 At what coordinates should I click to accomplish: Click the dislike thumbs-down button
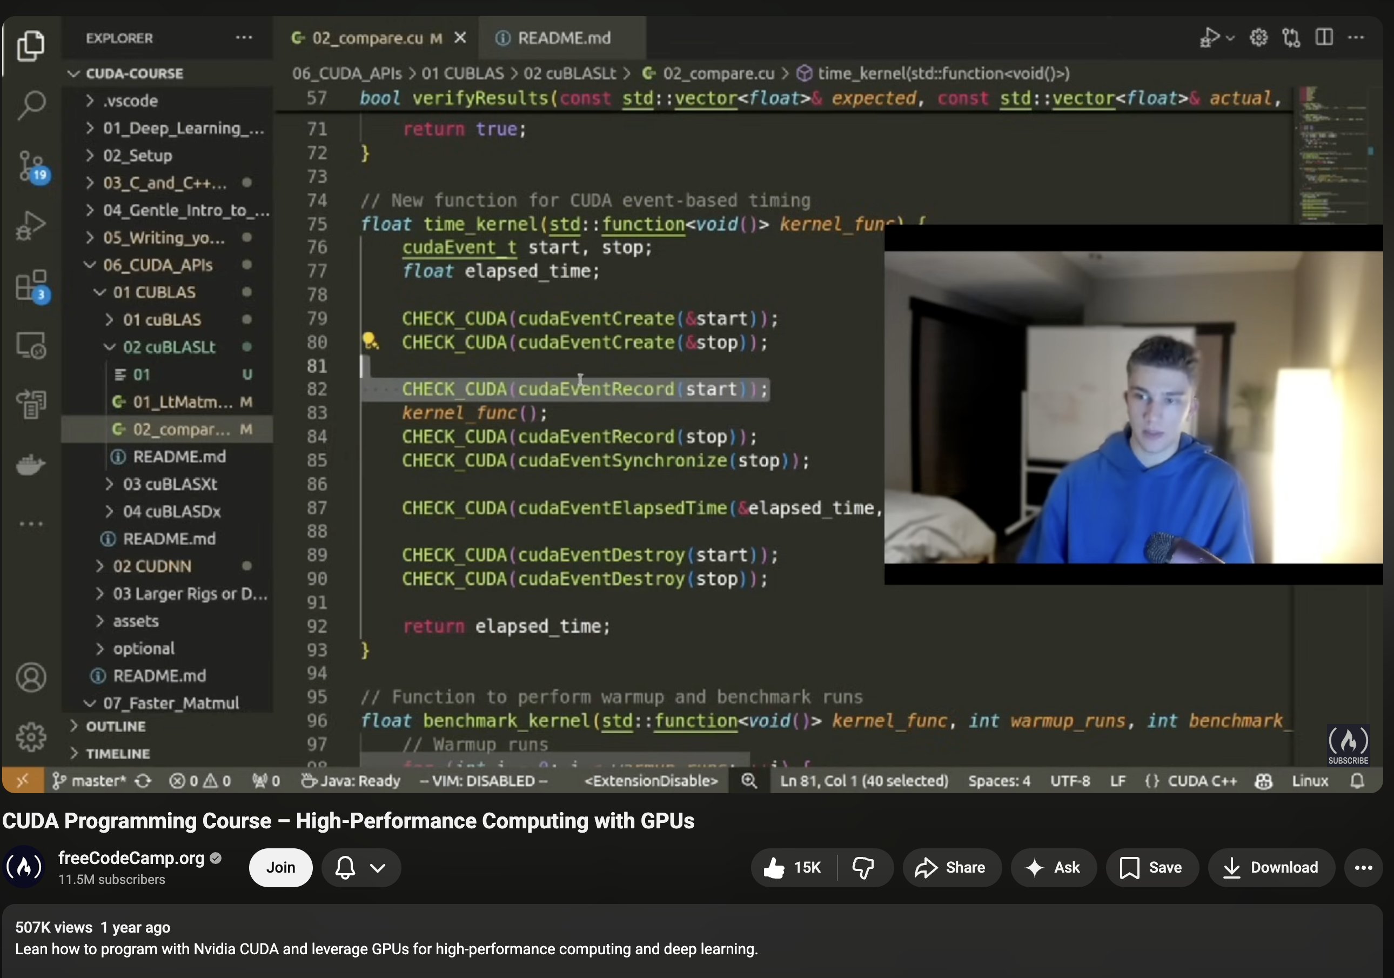coord(863,868)
